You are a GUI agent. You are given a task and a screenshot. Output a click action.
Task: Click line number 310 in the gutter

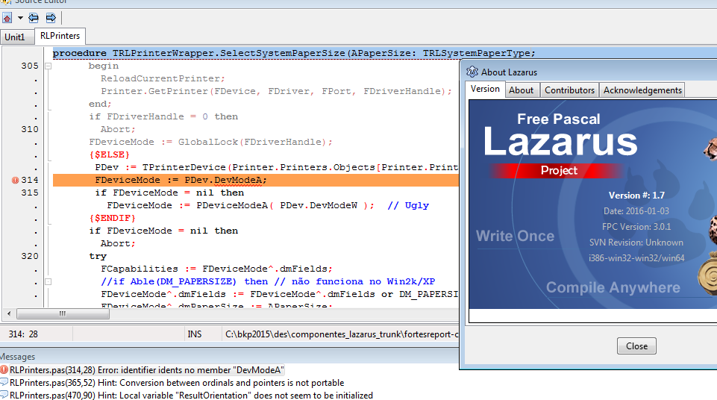[30, 129]
